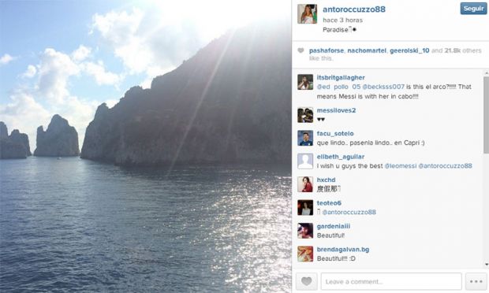
Task: Click itsbritgallagher's avatar thumbnail
Action: [x=305, y=82]
